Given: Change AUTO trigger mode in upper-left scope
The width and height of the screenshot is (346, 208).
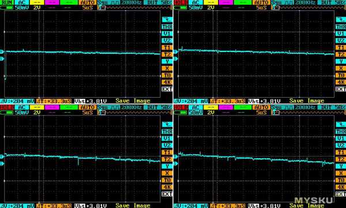Looking at the screenshot, I should coord(88,2).
